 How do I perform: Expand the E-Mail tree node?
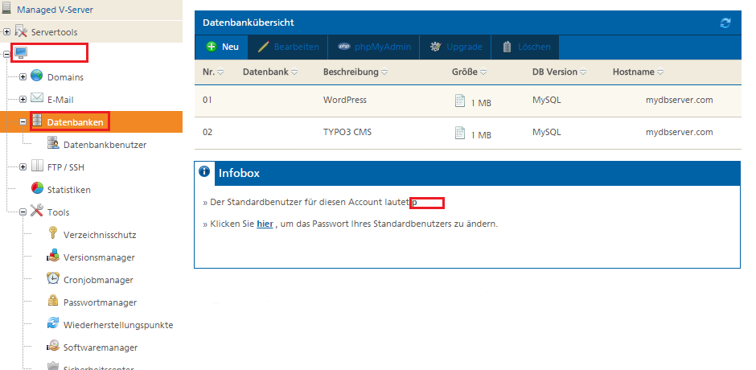(23, 100)
